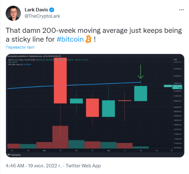
Task: Click the tallest red volume bar
Action: (60, 137)
